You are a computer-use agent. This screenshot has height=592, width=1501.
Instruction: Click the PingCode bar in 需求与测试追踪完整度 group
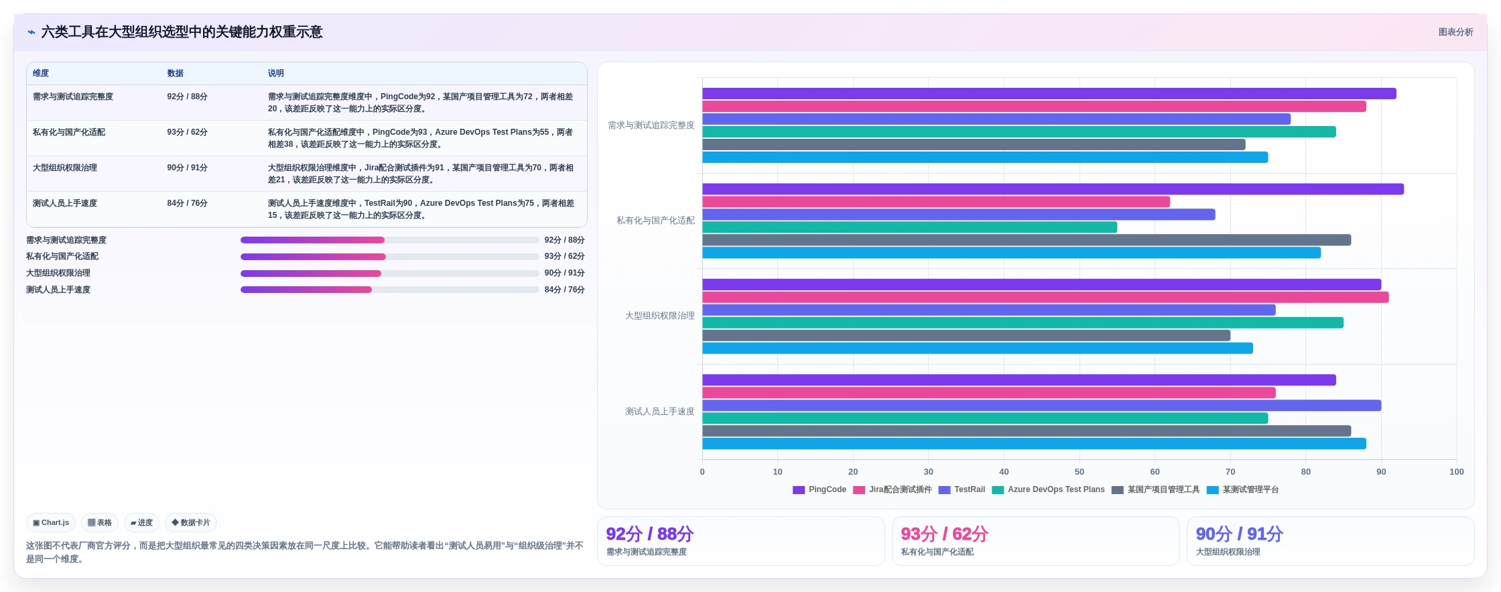1049,94
